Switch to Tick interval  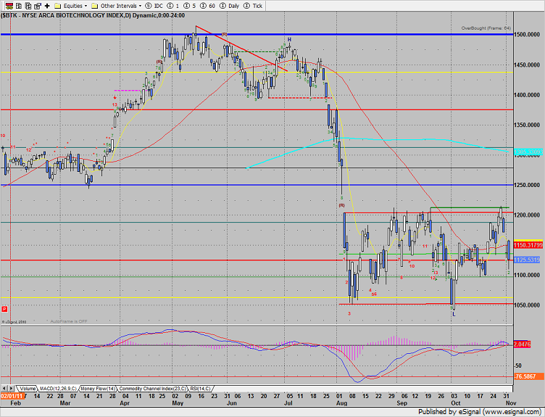click(253, 6)
